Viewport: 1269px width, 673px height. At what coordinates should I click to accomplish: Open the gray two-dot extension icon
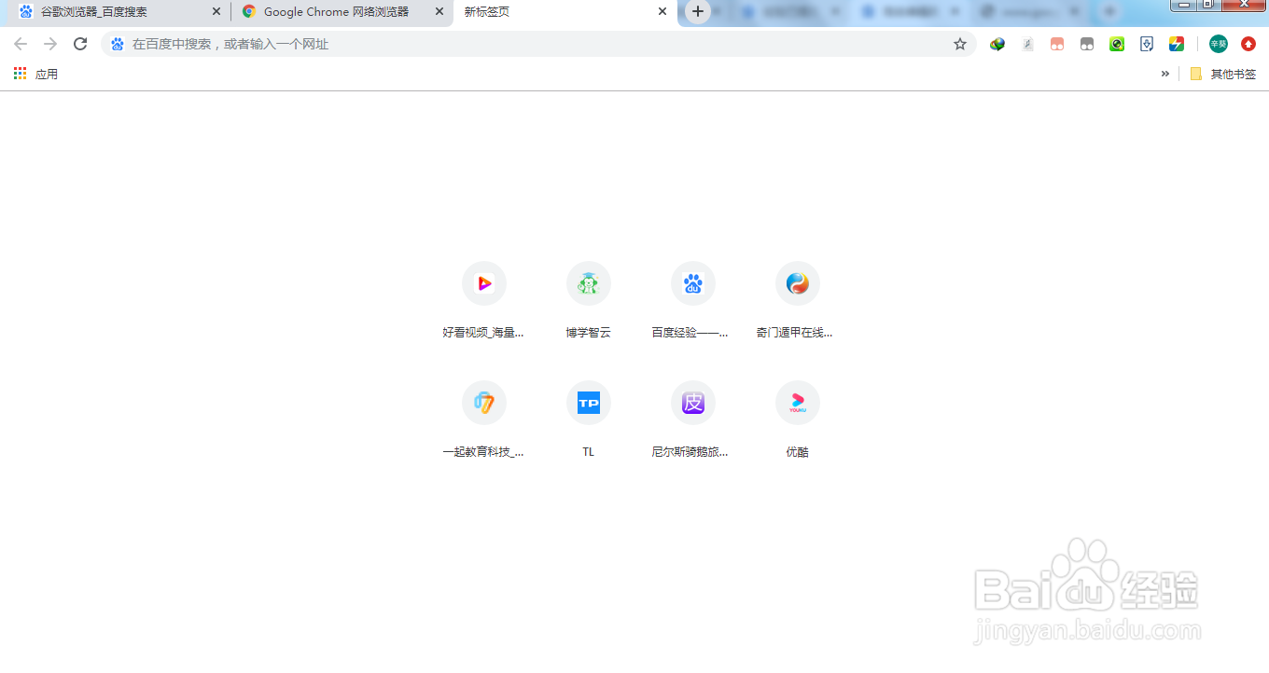[1087, 44]
